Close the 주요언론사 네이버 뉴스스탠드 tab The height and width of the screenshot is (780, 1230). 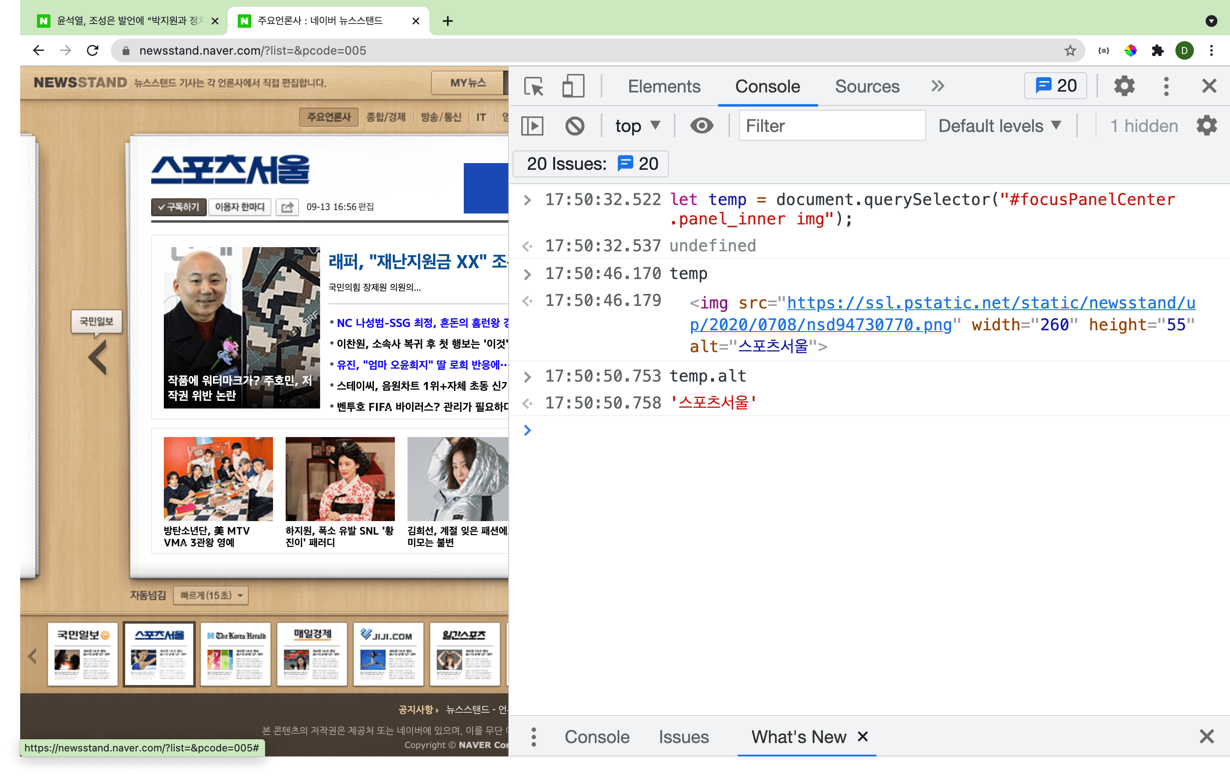point(415,21)
